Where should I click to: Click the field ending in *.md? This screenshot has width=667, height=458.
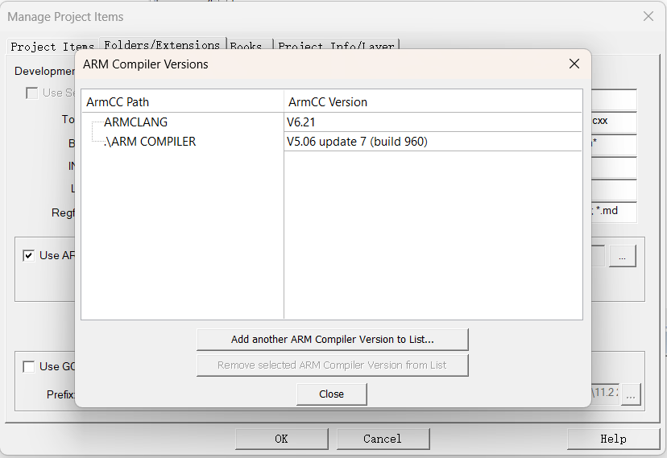(613, 212)
